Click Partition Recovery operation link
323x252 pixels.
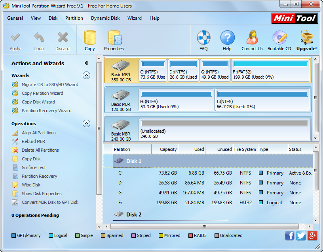coord(40,176)
